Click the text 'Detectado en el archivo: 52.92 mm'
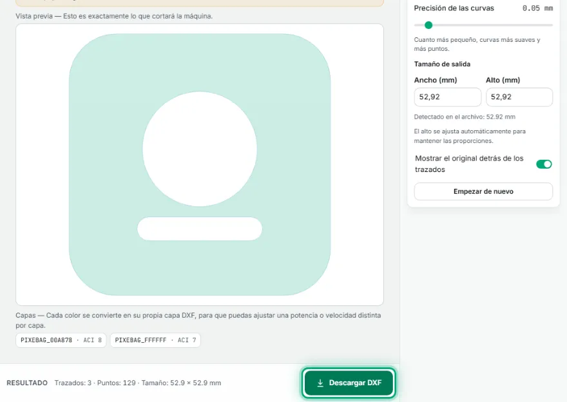 coord(465,117)
